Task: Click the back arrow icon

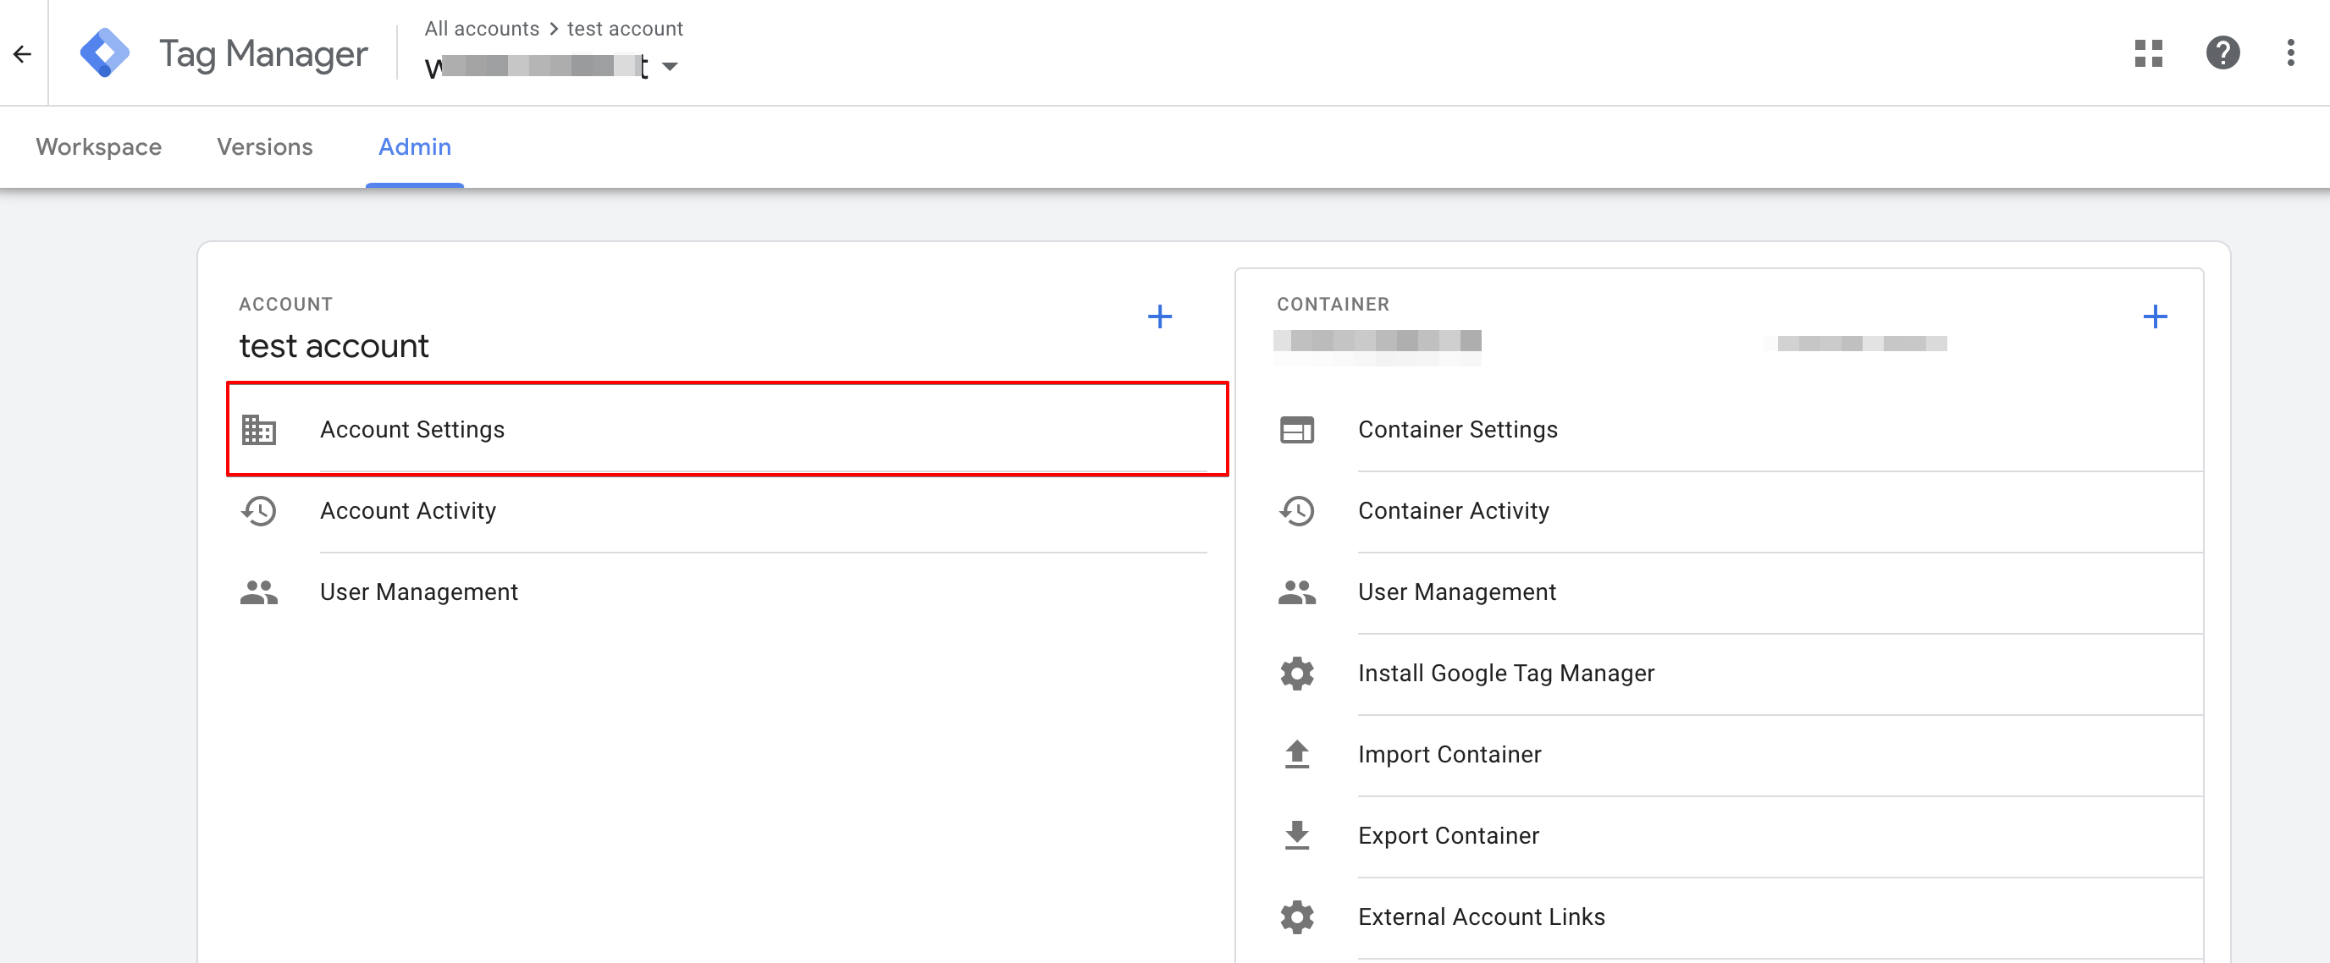Action: pyautogui.click(x=23, y=54)
